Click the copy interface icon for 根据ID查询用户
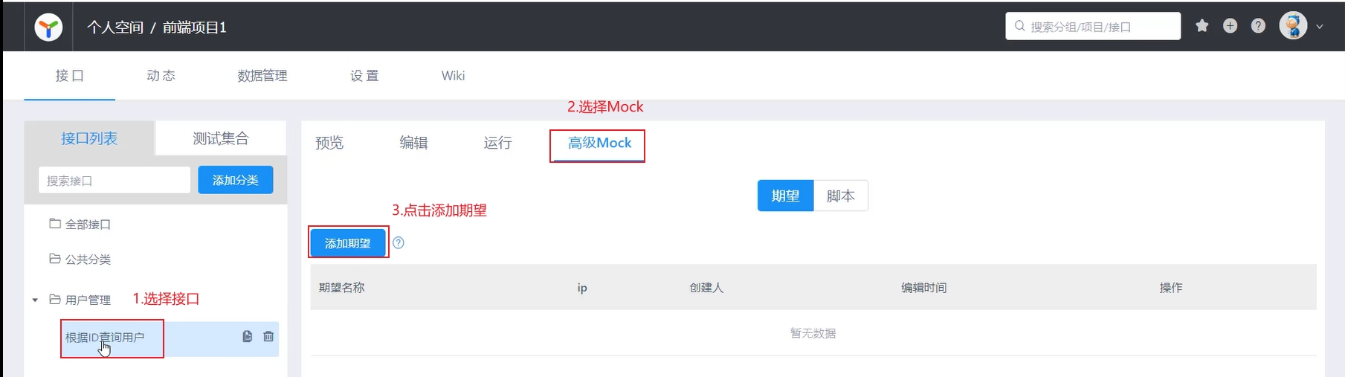Image resolution: width=1345 pixels, height=377 pixels. pyautogui.click(x=248, y=337)
